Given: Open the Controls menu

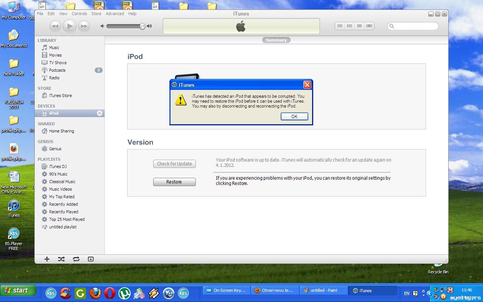Looking at the screenshot, I should 79,14.
